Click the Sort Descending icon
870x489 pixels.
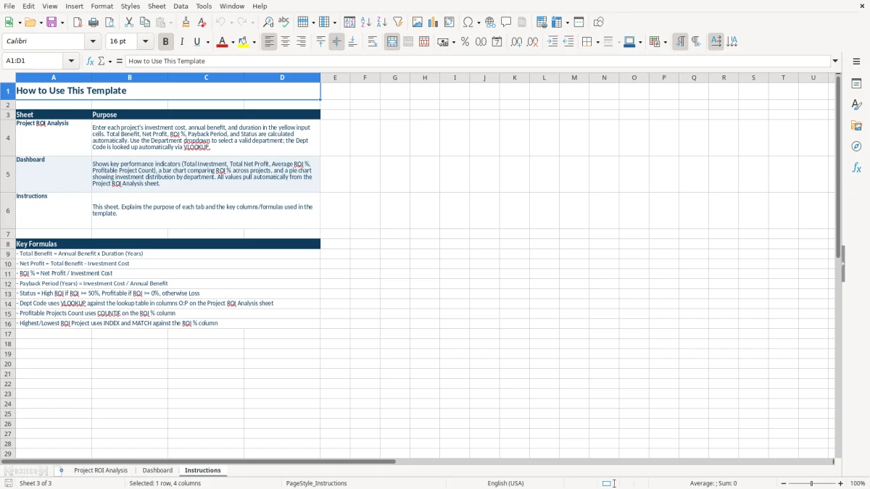pyautogui.click(x=382, y=22)
